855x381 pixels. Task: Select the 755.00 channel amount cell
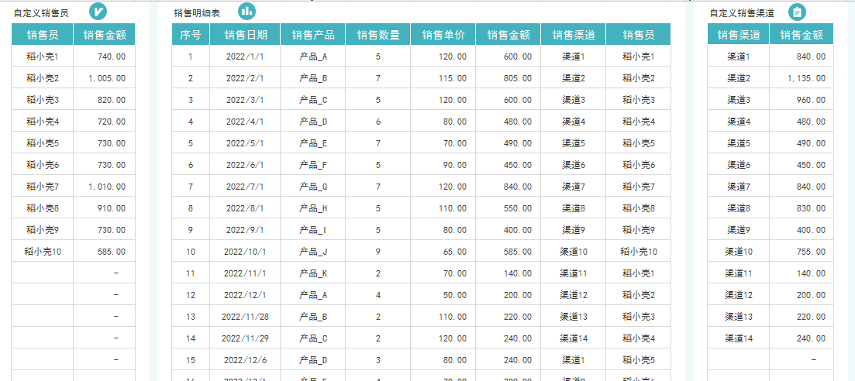(x=802, y=251)
